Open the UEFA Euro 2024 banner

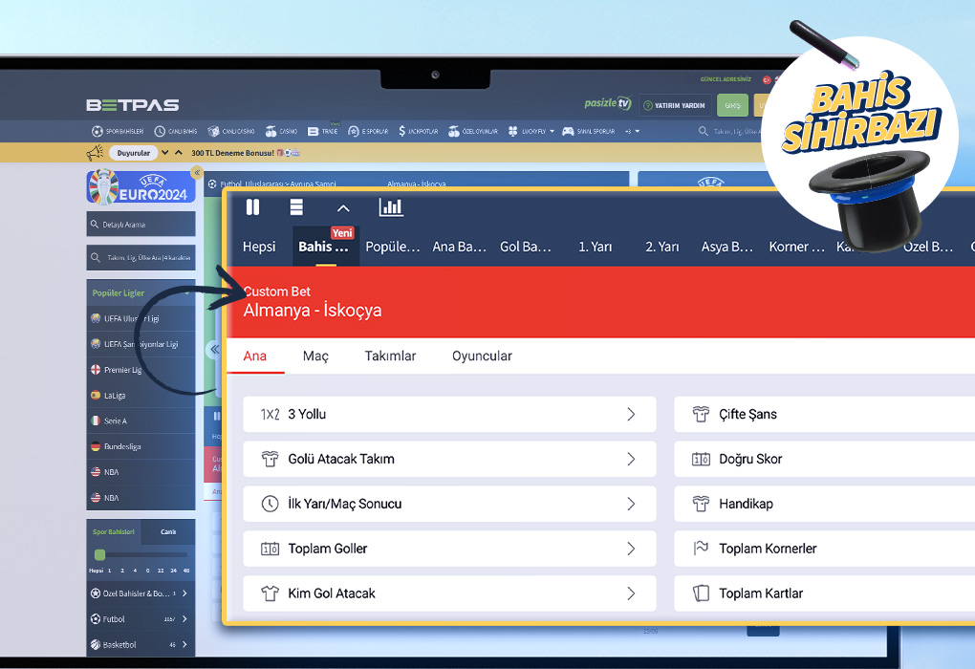pyautogui.click(x=141, y=186)
